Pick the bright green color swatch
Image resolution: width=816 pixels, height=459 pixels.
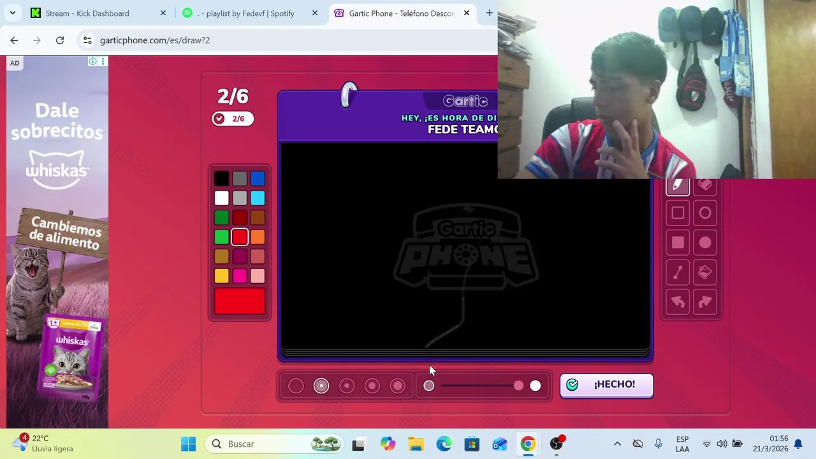pyautogui.click(x=221, y=237)
